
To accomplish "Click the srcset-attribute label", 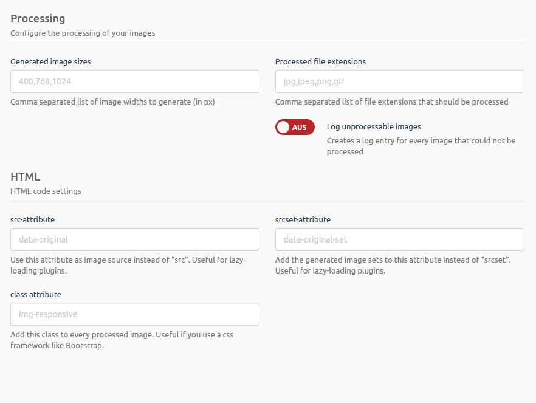I will [303, 219].
